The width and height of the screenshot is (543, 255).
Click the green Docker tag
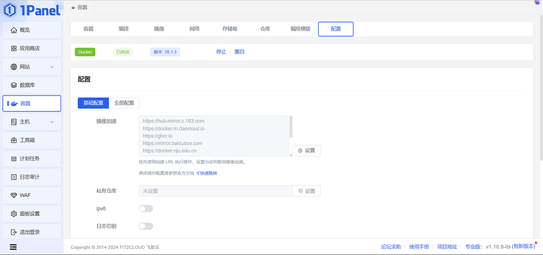click(85, 52)
